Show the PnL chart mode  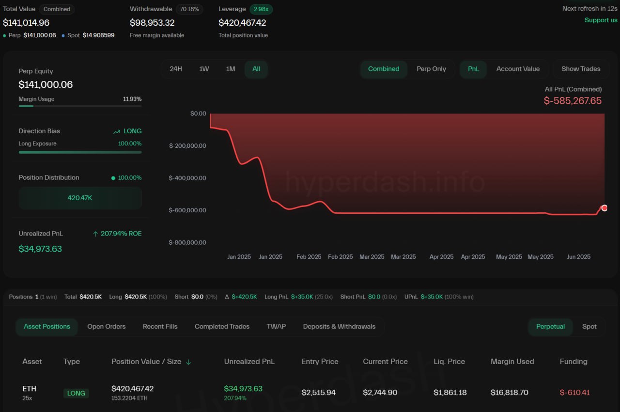pos(473,69)
